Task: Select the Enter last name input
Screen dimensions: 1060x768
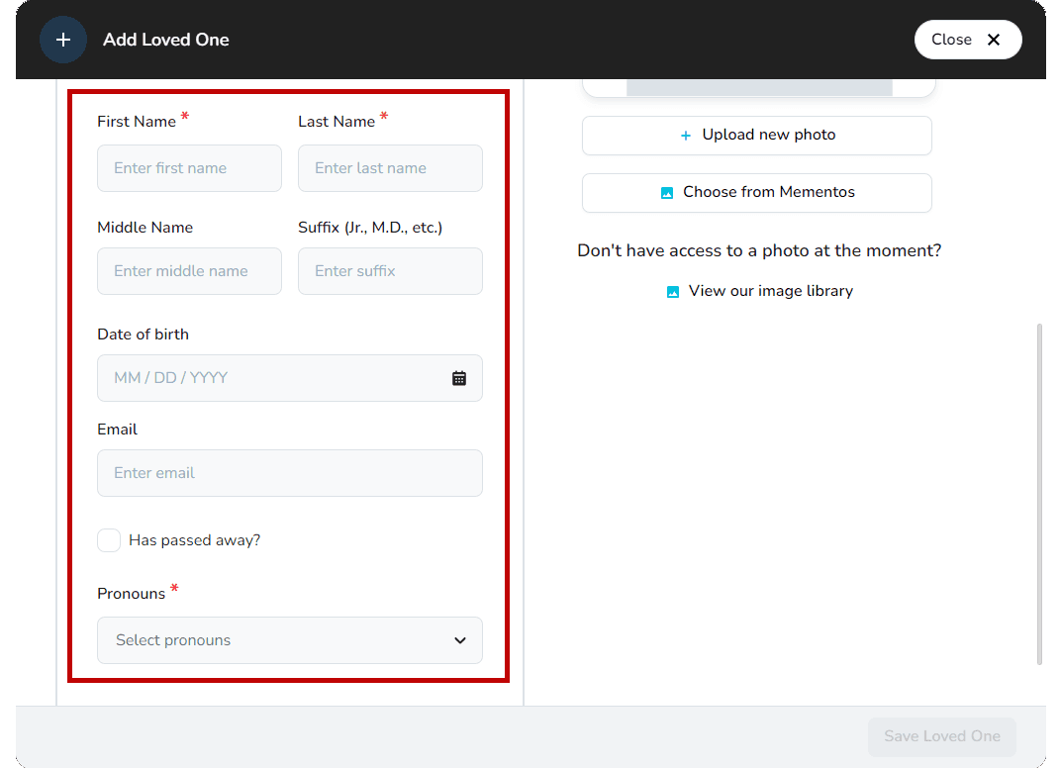Action: (x=390, y=168)
